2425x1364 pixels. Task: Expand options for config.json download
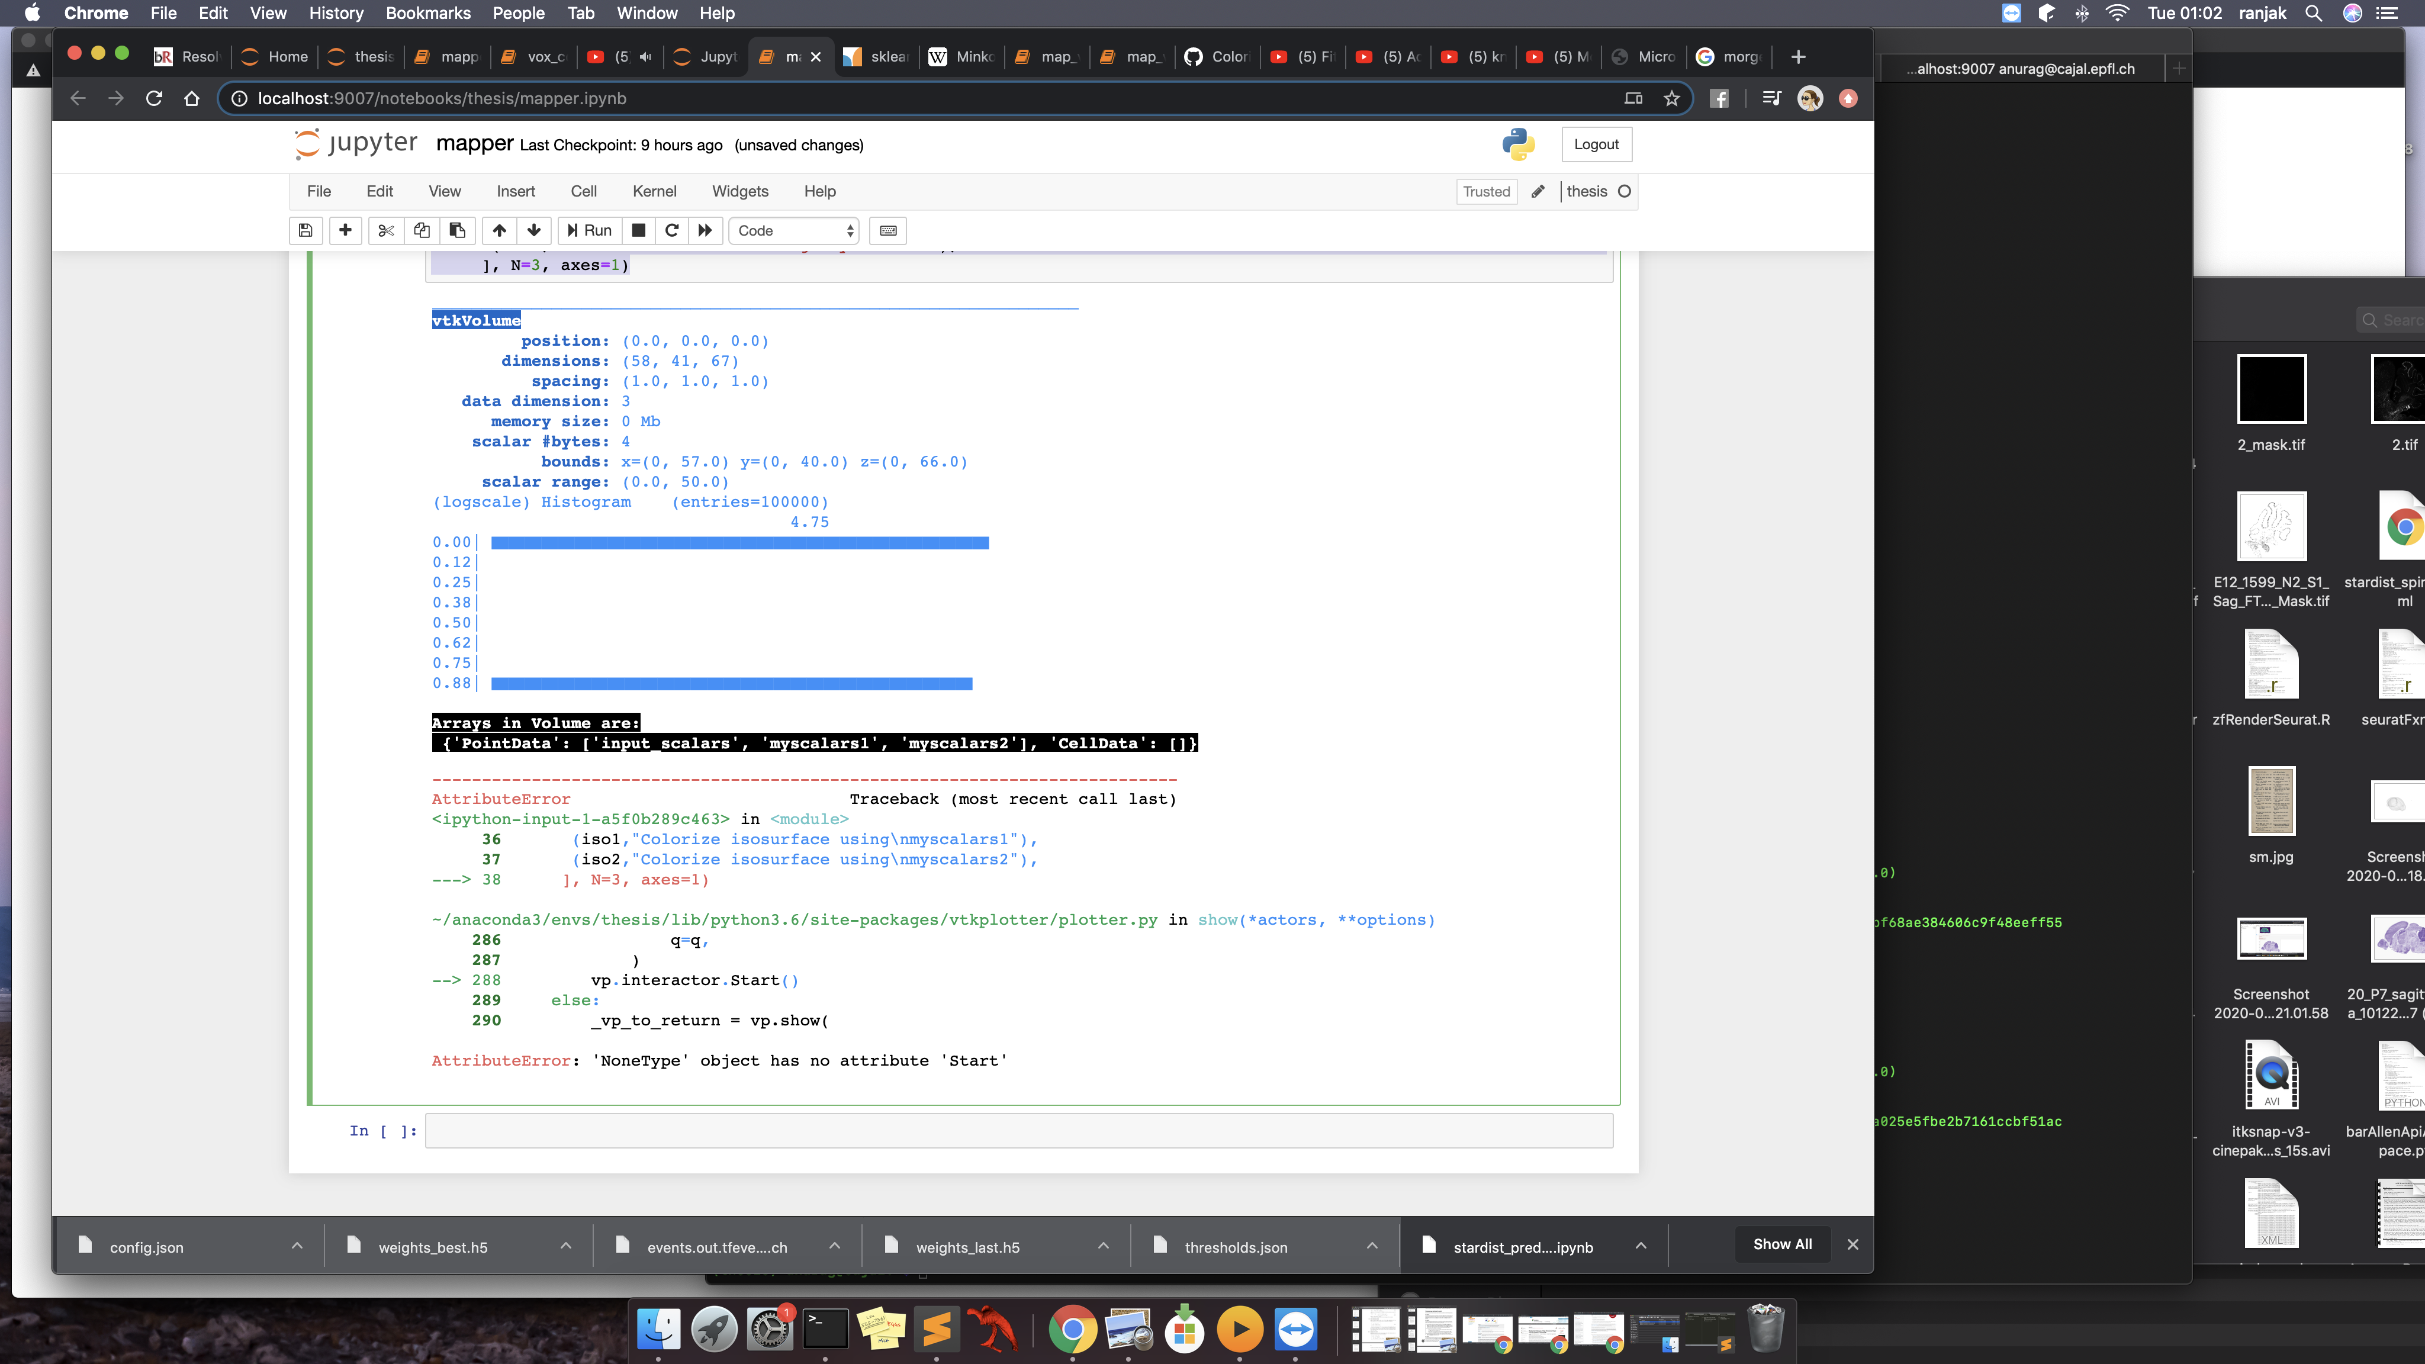click(297, 1246)
